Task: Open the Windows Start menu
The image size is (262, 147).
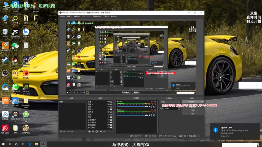Action: tap(3, 144)
